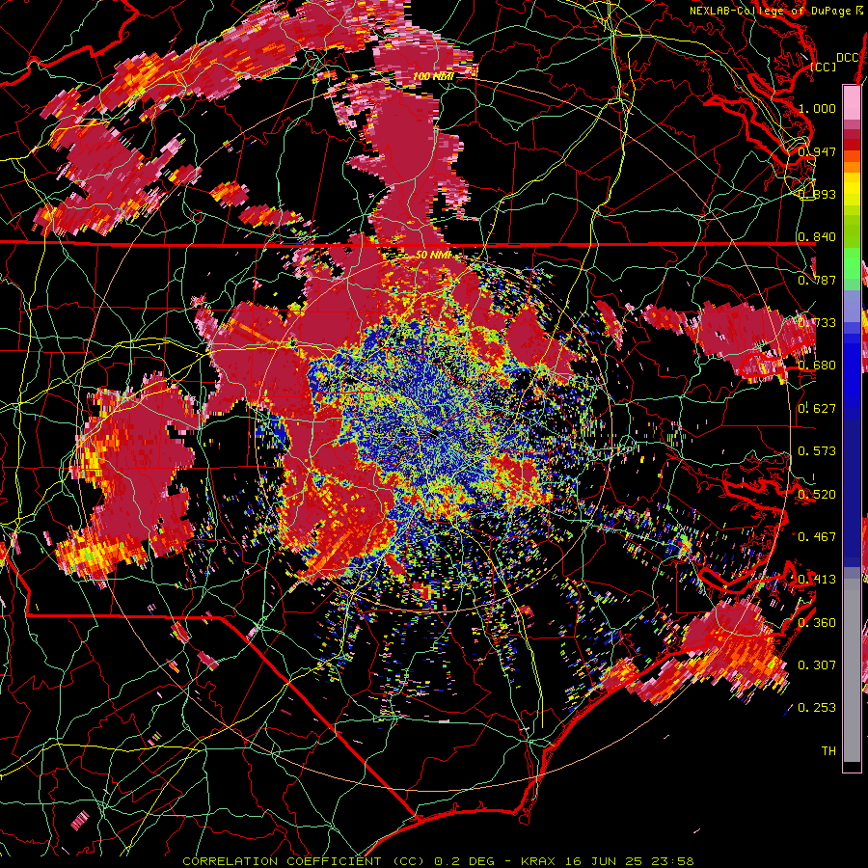Select the 1.000 value on the scale
The width and height of the screenshot is (868, 868).
pyautogui.click(x=817, y=108)
